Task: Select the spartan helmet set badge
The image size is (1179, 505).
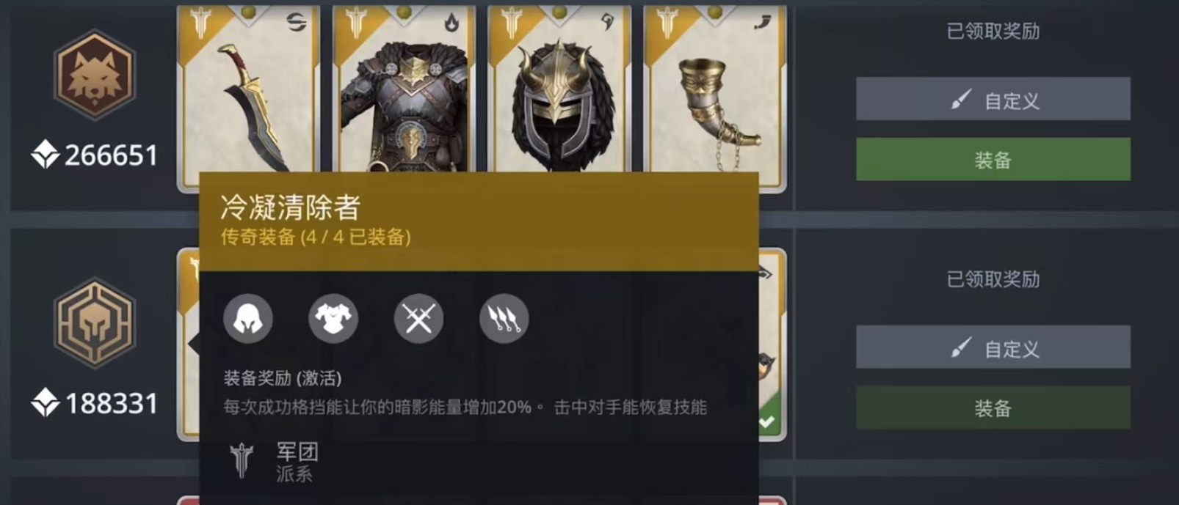Action: tap(94, 323)
